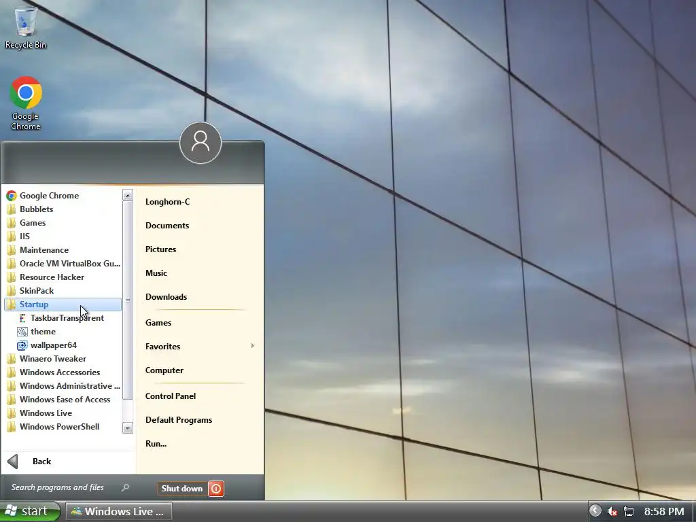Show hidden tray icons arrow
This screenshot has width=696, height=522.
pos(595,511)
